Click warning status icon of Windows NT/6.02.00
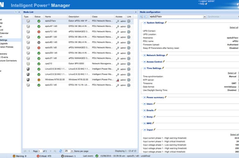 39,80
